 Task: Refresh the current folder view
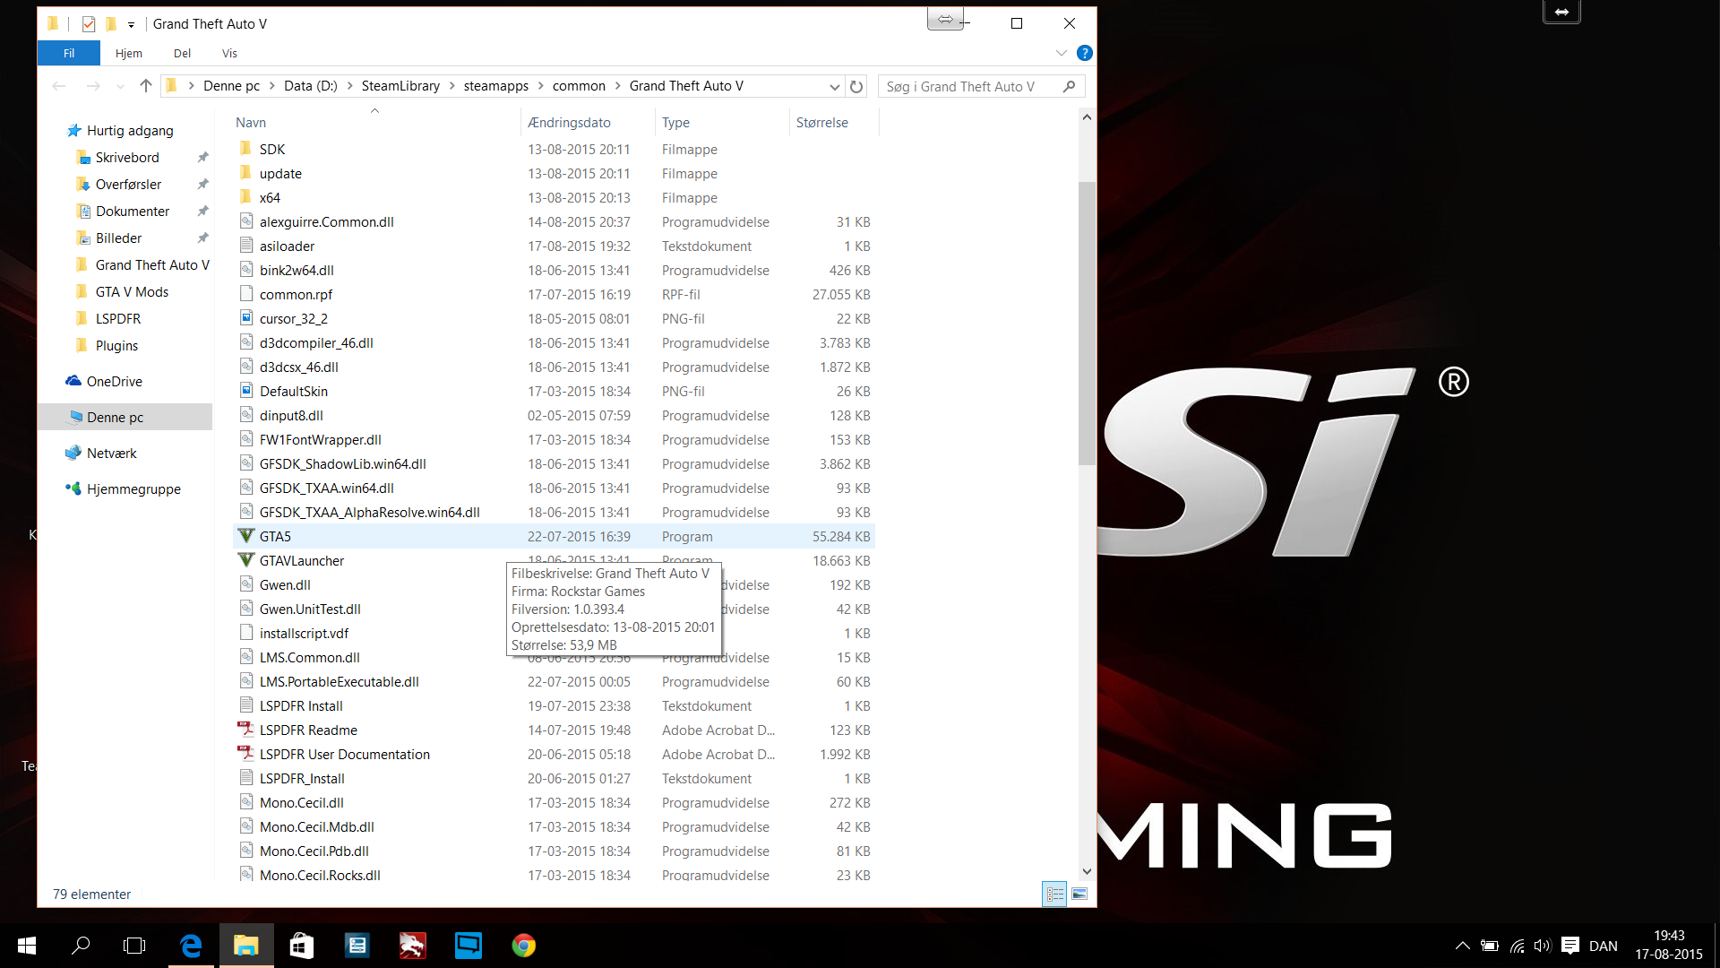click(x=856, y=87)
